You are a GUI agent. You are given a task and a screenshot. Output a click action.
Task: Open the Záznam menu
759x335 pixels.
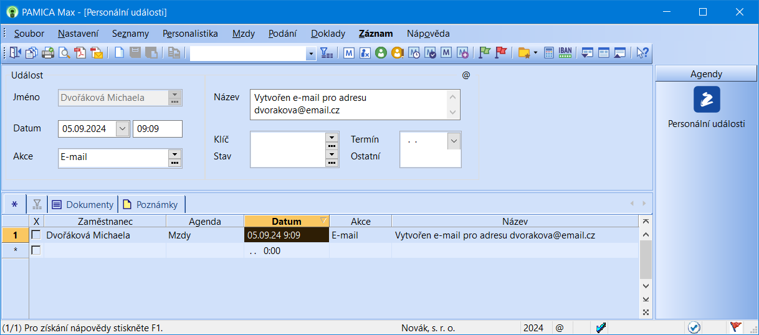point(376,34)
